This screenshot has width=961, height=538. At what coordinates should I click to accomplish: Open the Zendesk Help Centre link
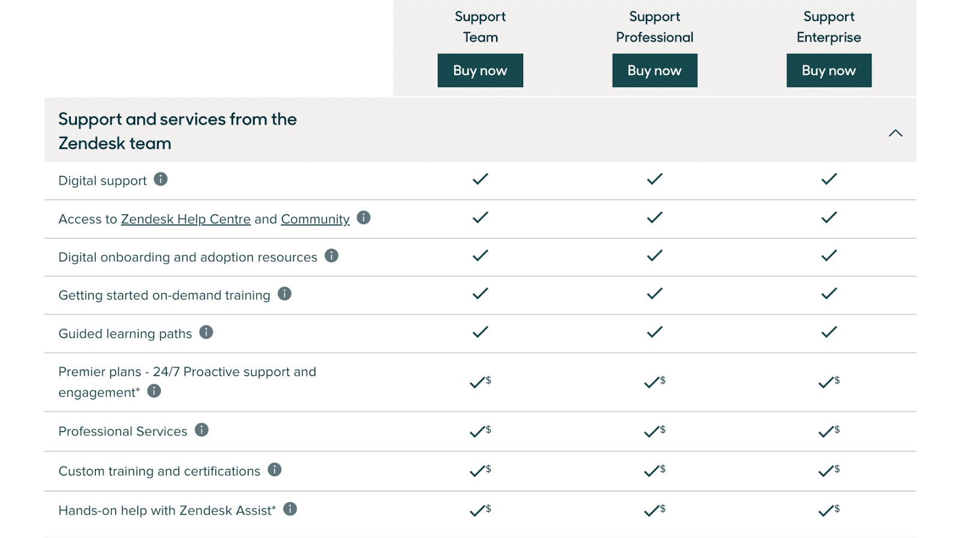click(186, 219)
